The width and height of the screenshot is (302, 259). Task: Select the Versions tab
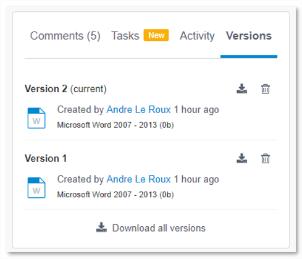pyautogui.click(x=249, y=36)
